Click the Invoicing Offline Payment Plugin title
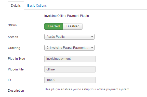The width and height of the screenshot is (147, 97). (66, 16)
